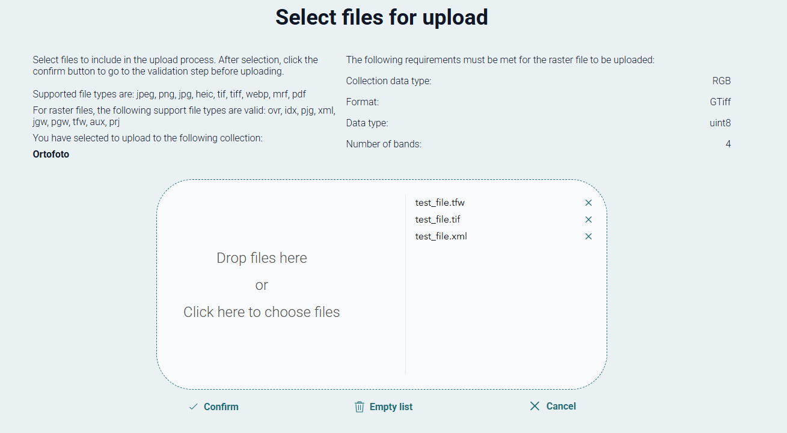Select test_file.tfw in the file list
This screenshot has width=787, height=433.
(439, 203)
